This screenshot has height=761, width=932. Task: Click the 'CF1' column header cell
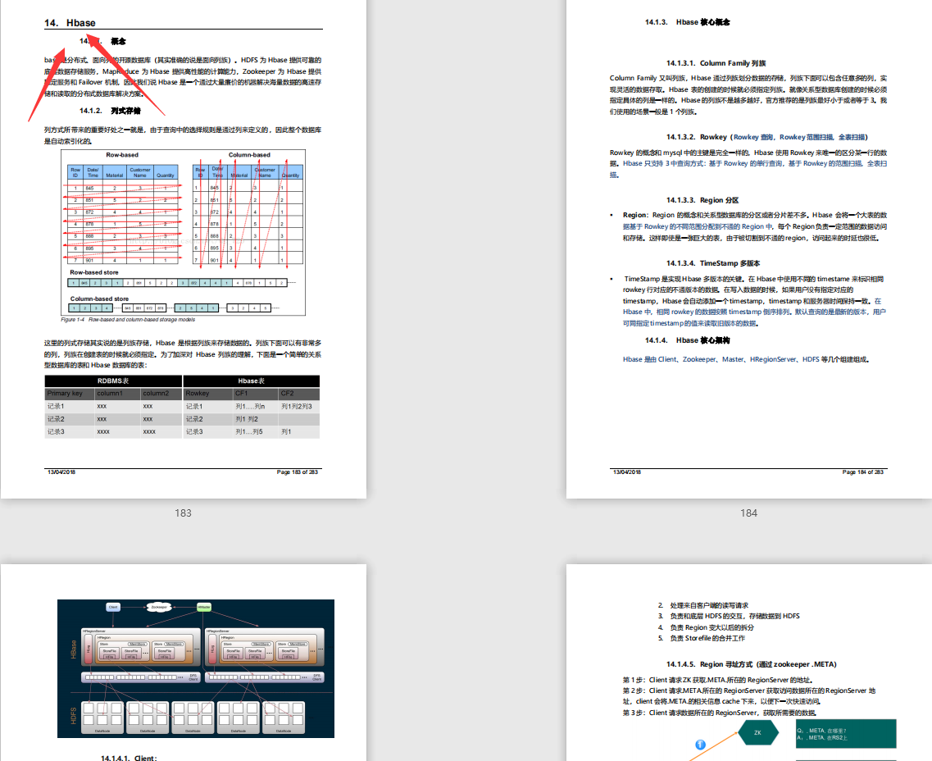(256, 394)
